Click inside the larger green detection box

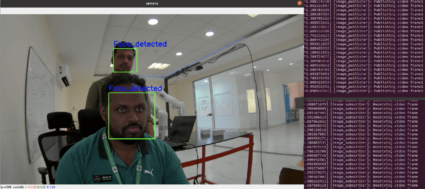coord(131,116)
